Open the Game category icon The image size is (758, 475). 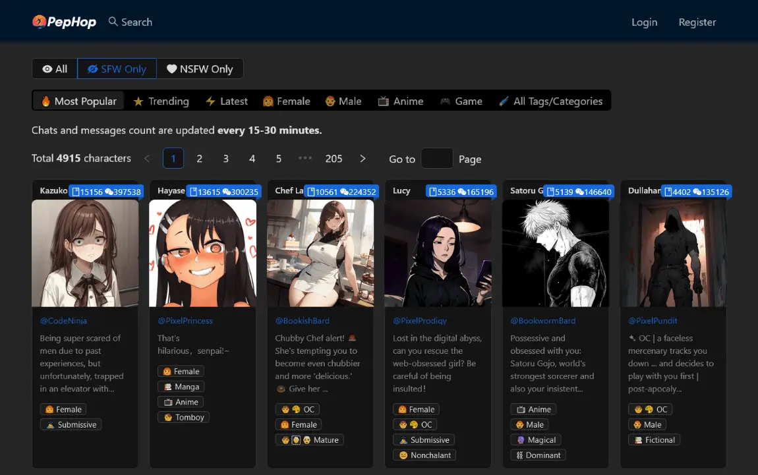pos(446,101)
